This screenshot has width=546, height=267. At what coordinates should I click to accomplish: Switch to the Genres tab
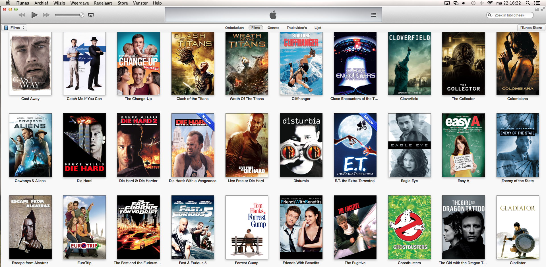tap(273, 28)
